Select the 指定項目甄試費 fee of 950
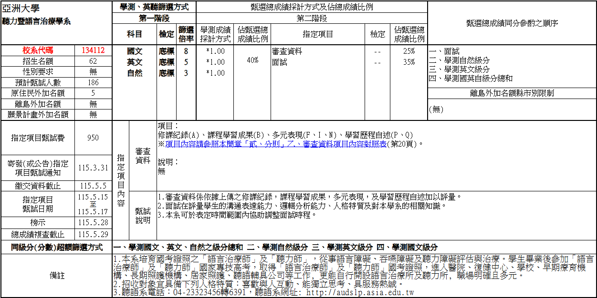The height and width of the screenshot is (298, 597). [x=94, y=138]
